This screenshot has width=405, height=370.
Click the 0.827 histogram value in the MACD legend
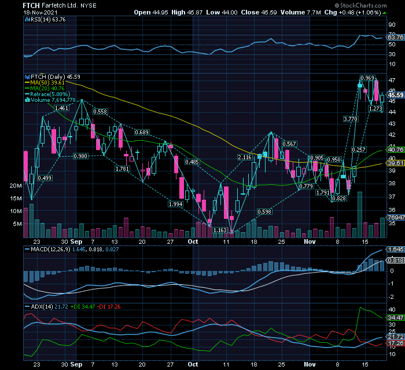pos(112,250)
